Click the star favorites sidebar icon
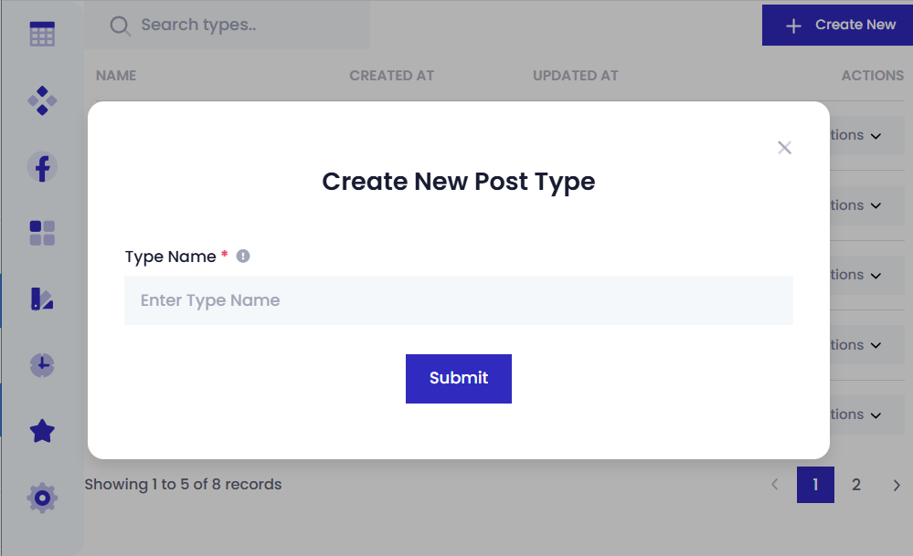Image resolution: width=913 pixels, height=556 pixels. (x=42, y=431)
